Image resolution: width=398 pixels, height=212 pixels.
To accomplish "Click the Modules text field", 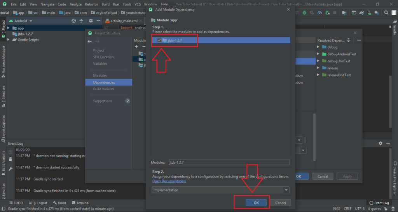I will [229, 162].
